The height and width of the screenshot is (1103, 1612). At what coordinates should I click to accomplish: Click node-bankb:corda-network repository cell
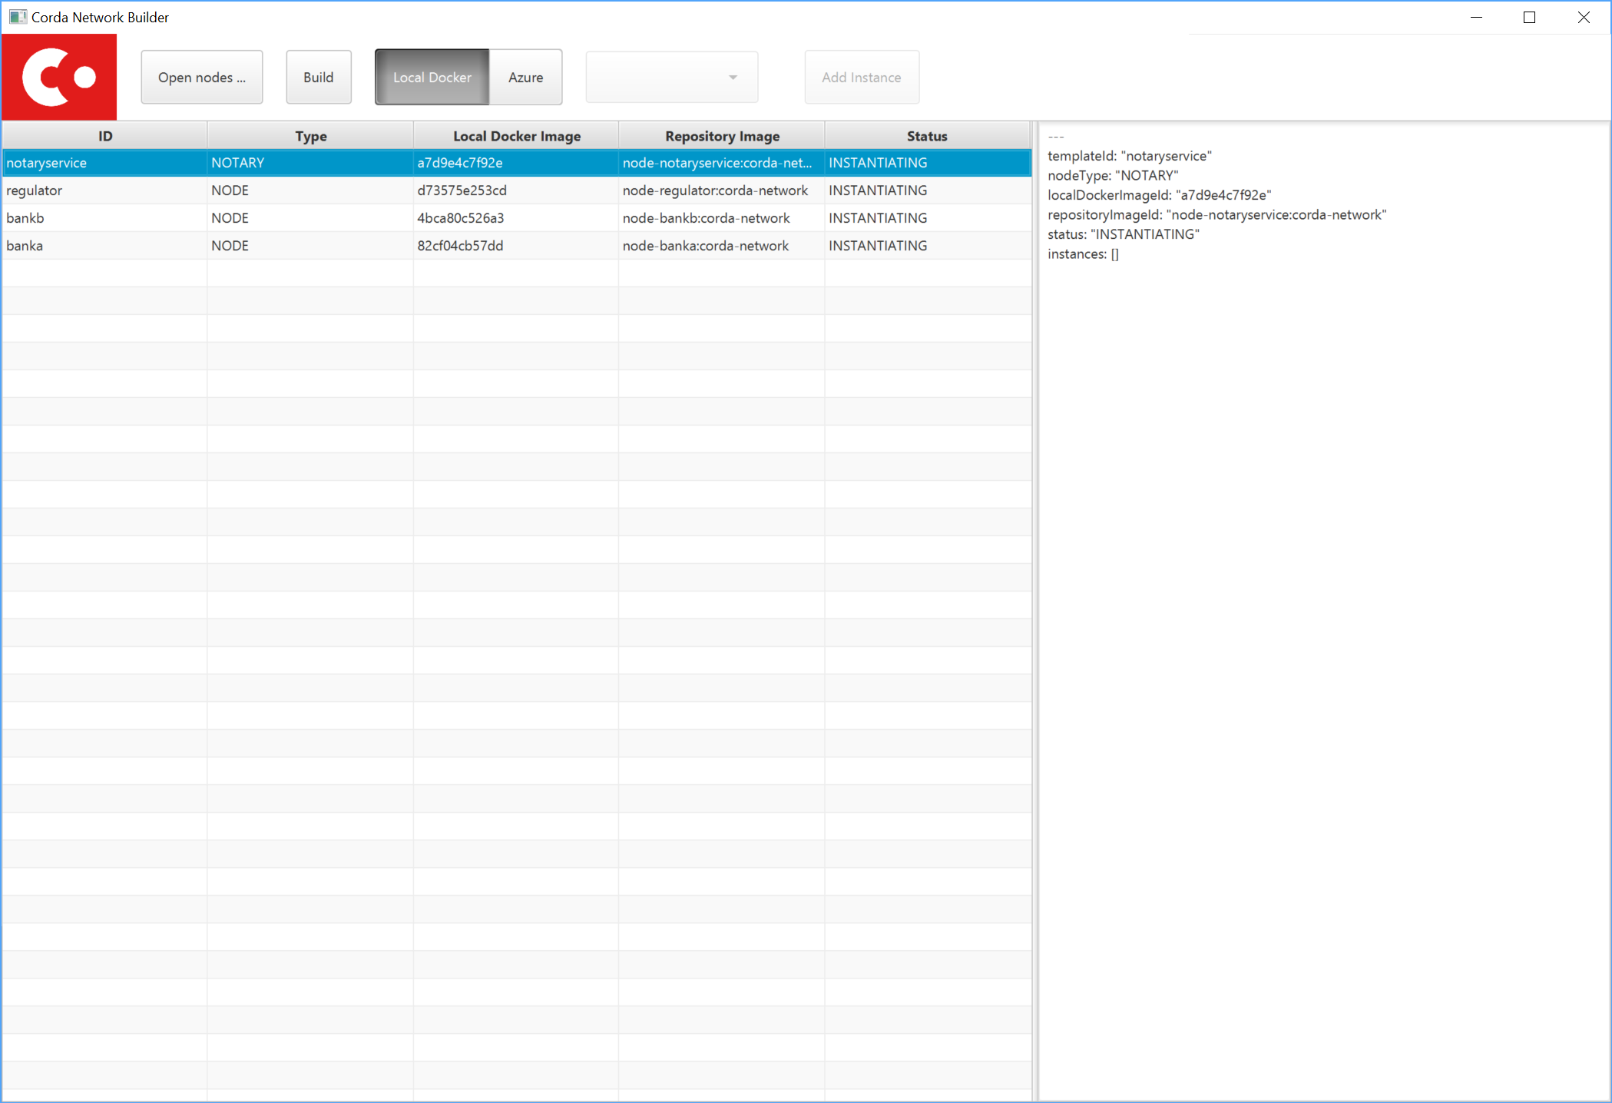pyautogui.click(x=722, y=218)
